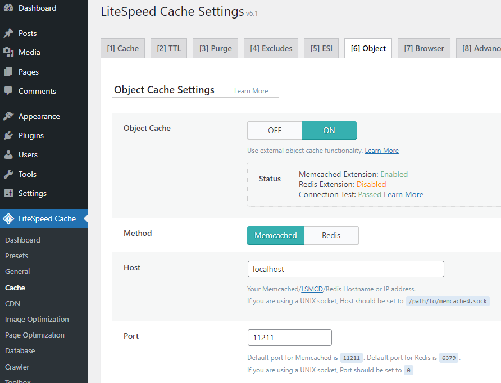
Task: Open the Page Optimization submenu item
Action: 35,335
